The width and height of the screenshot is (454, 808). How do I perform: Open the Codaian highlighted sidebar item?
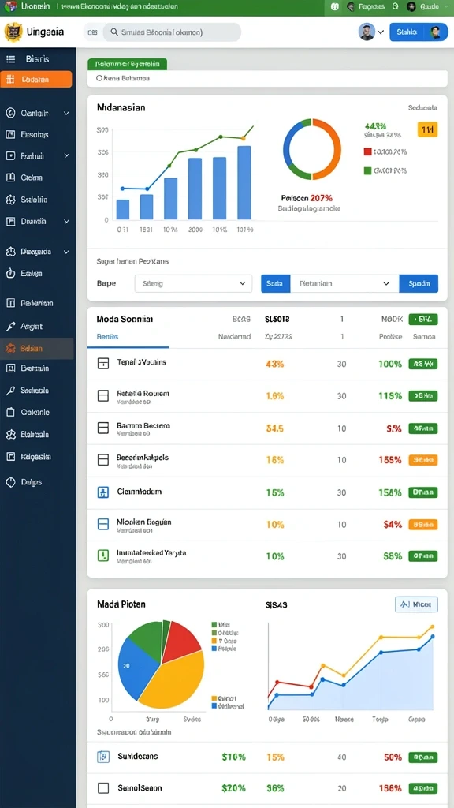click(x=36, y=80)
